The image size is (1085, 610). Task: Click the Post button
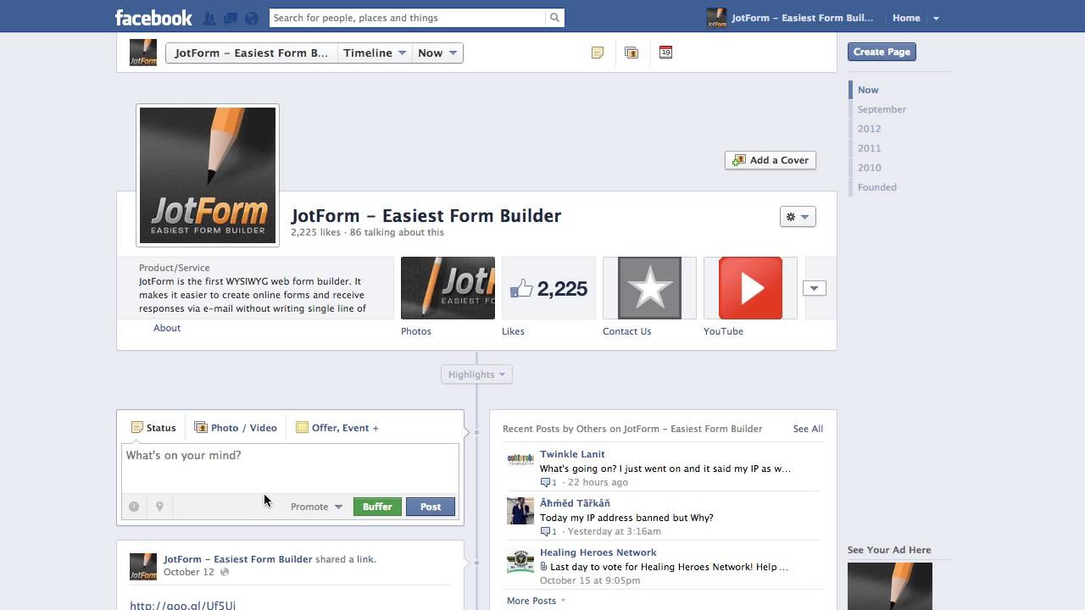click(x=431, y=507)
